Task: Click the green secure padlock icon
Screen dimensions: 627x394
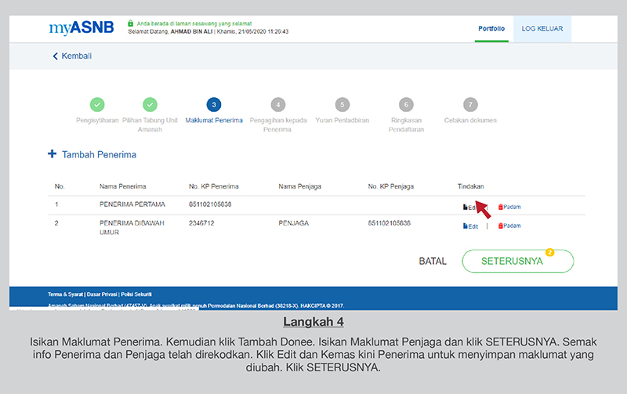Action: tap(130, 24)
